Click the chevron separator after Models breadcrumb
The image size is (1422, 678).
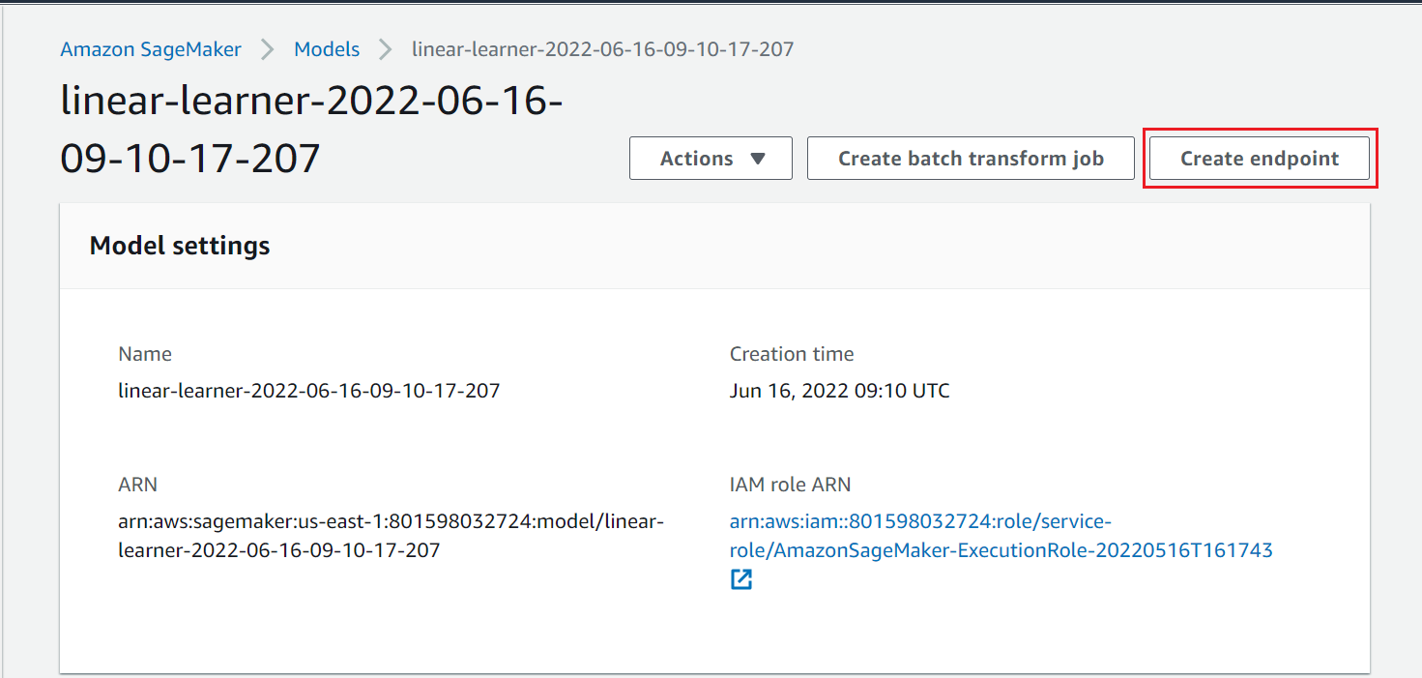point(386,49)
